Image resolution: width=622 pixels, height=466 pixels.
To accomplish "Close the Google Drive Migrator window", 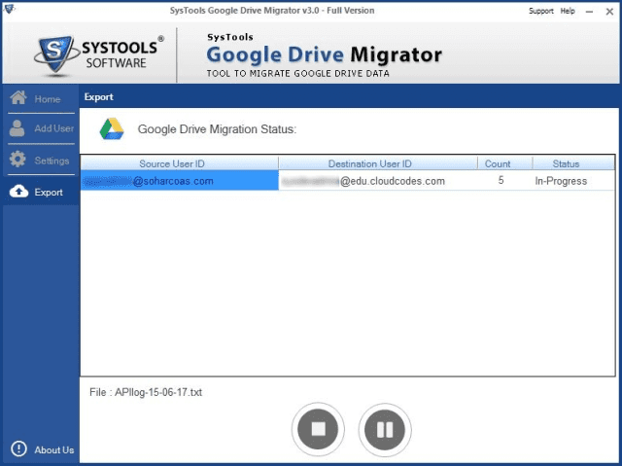I will 609,12.
